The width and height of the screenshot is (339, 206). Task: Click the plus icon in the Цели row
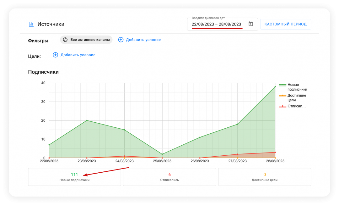click(x=56, y=55)
